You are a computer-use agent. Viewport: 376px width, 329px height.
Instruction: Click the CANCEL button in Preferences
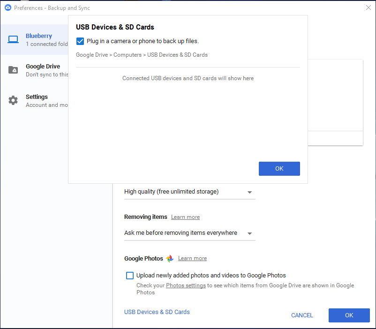(x=302, y=315)
